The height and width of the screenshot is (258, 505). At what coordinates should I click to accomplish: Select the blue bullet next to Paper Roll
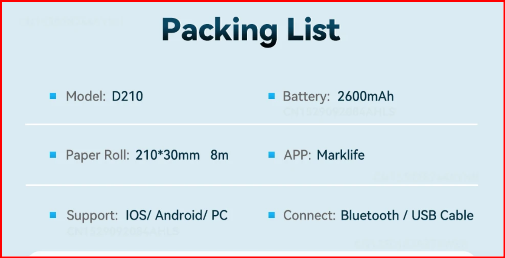(x=53, y=155)
